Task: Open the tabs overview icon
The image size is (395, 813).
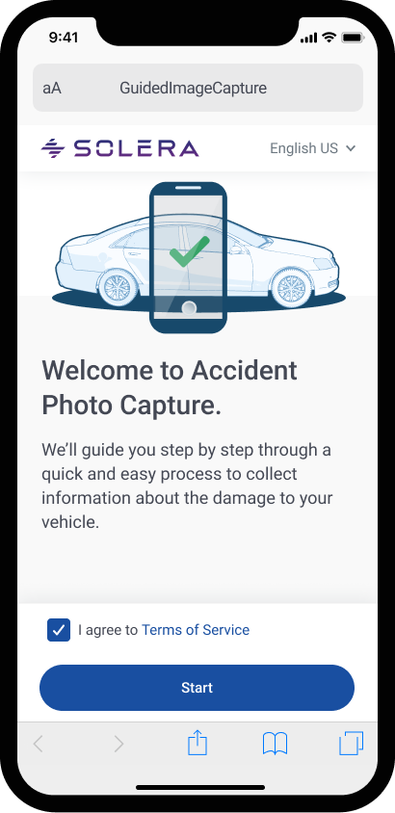Action: tap(351, 744)
